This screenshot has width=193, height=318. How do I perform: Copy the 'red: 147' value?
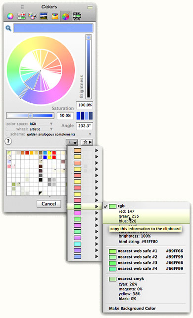click(127, 211)
